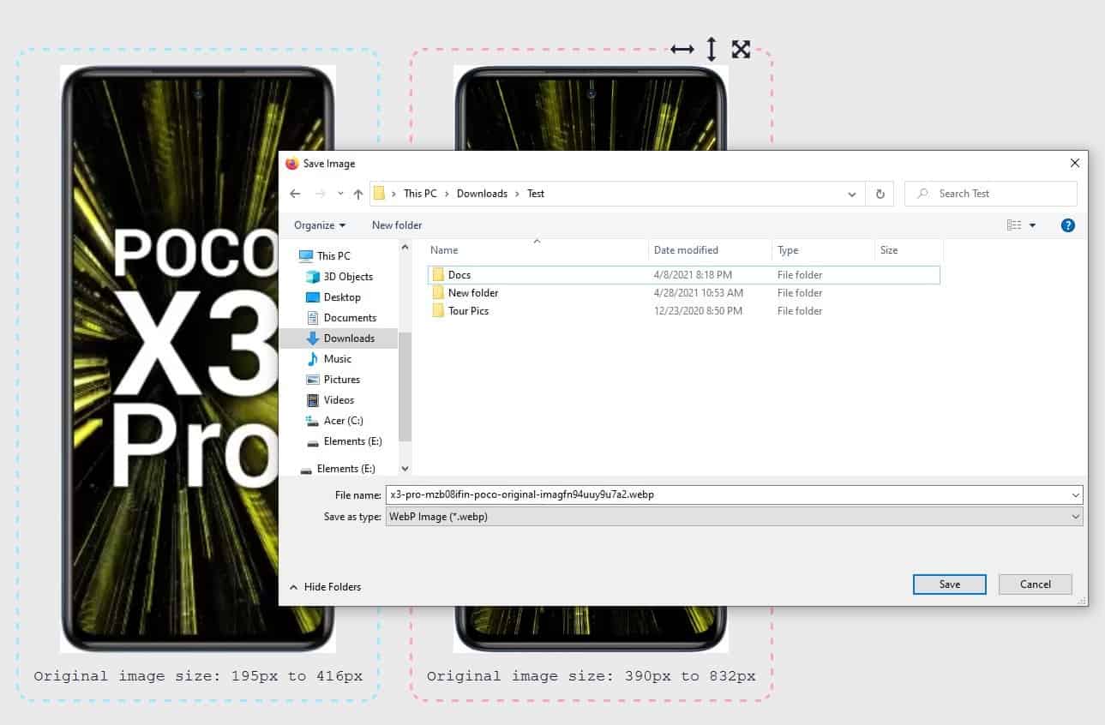Click the Save button
Viewport: 1105px width, 725px height.
point(950,584)
